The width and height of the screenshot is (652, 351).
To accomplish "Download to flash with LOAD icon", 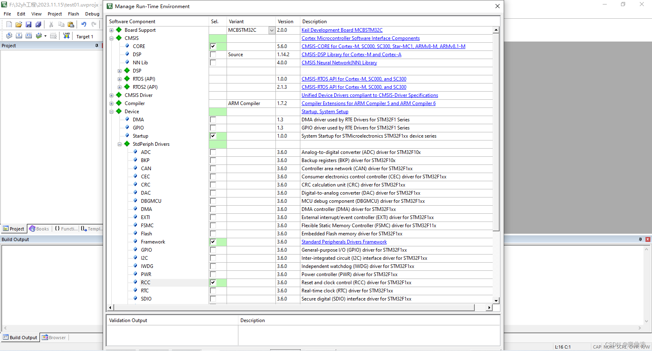I will point(66,36).
